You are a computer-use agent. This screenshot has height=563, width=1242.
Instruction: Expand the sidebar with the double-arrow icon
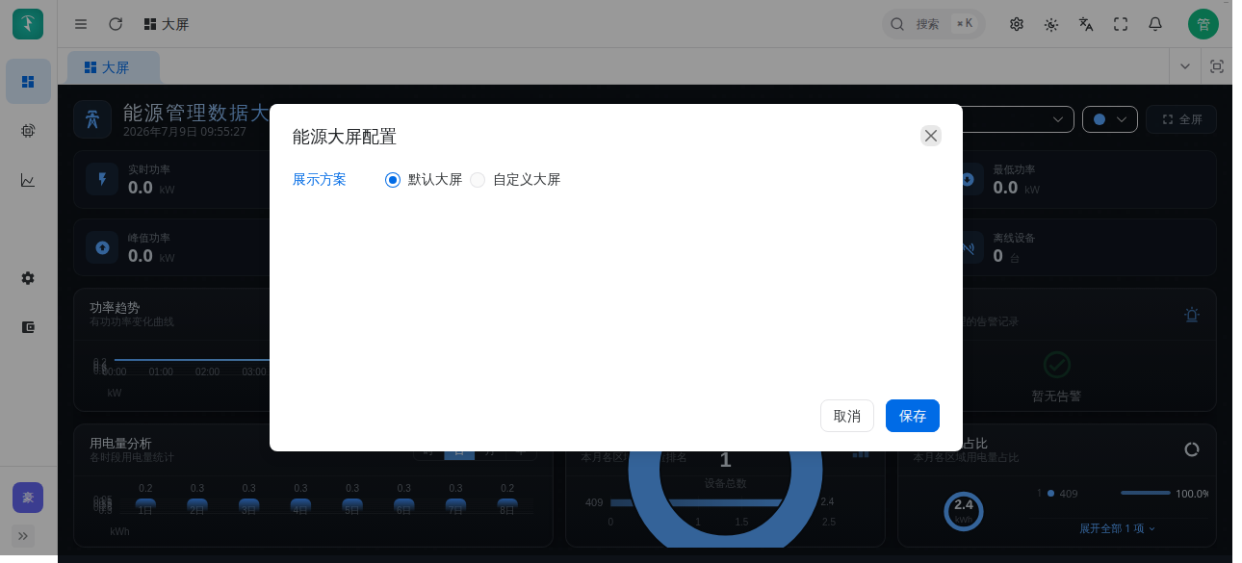pos(23,535)
